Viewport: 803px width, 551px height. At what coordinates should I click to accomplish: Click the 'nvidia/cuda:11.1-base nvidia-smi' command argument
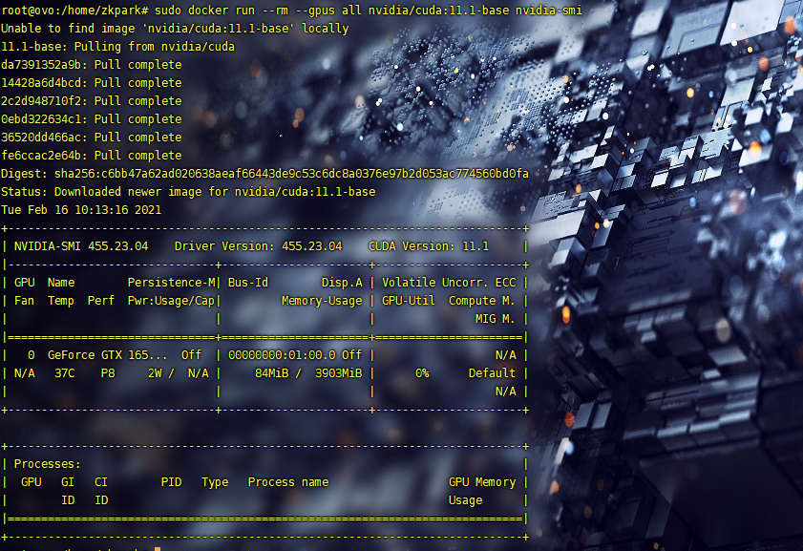point(475,11)
